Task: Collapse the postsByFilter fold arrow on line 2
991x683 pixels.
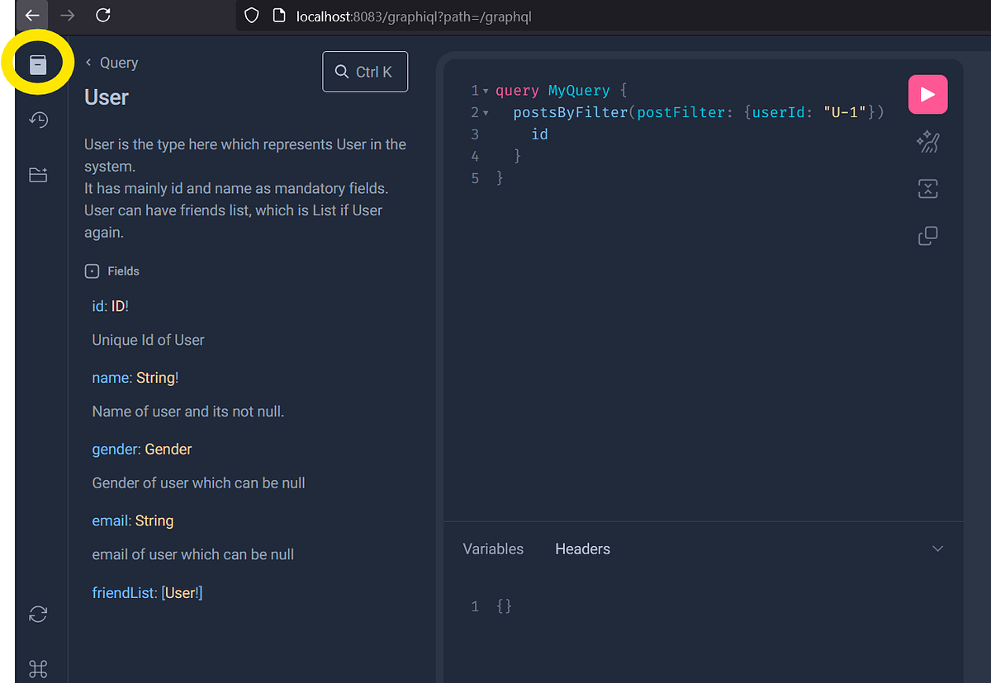Action: (x=486, y=113)
